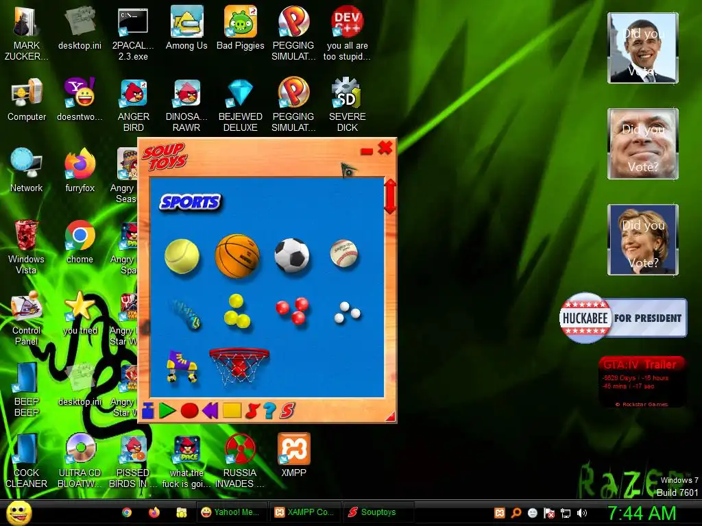The image size is (702, 526).
Task: Switch to Souptoys taskbar button
Action: pyautogui.click(x=378, y=512)
